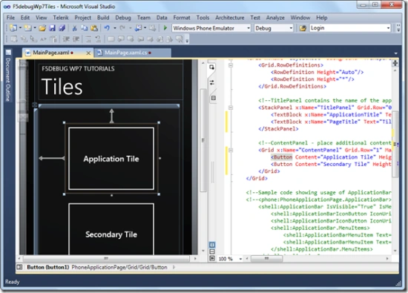Select Vertical Split layout toggle
This screenshot has height=293, width=408.
212,245
